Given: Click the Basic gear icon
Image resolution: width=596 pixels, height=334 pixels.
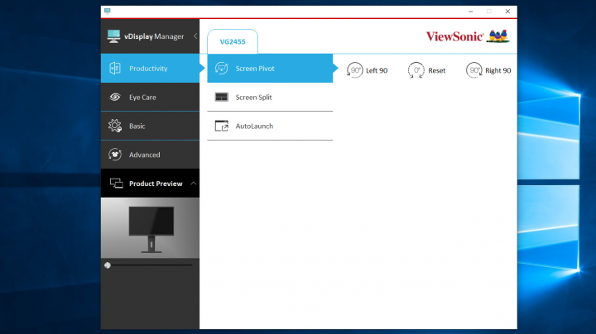Looking at the screenshot, I should [x=115, y=126].
